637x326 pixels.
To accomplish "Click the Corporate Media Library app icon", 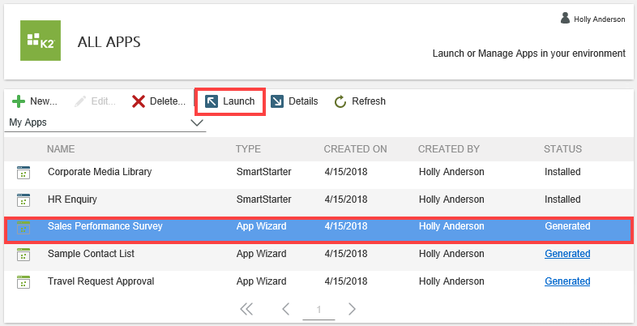I will (x=23, y=172).
